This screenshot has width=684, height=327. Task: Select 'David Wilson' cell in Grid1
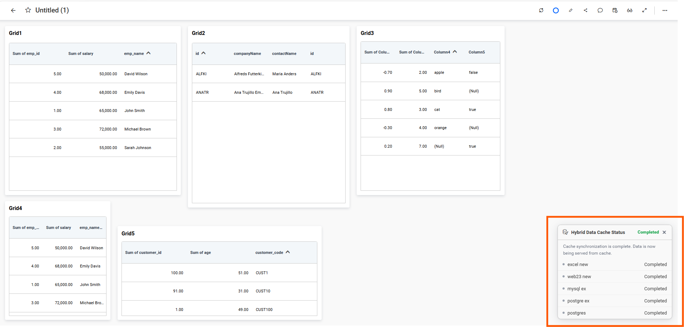point(136,74)
